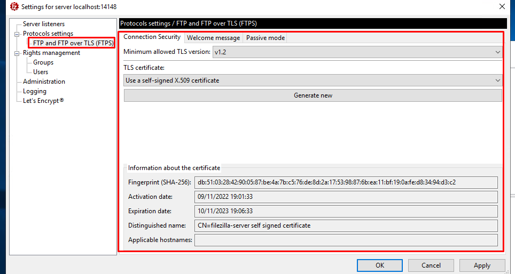The width and height of the screenshot is (515, 274).
Task: Open the Groups settings page
Action: pos(43,62)
